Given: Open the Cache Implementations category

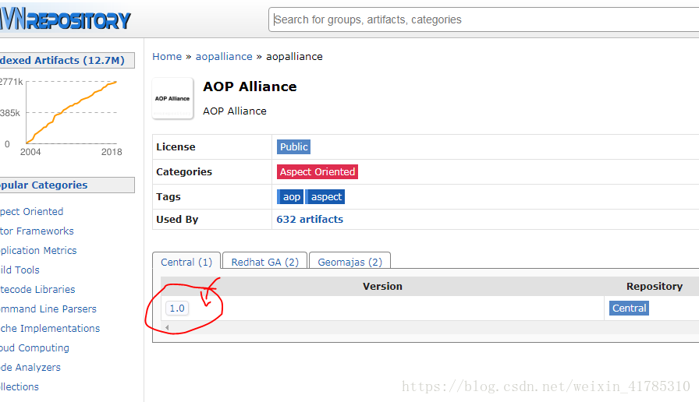Looking at the screenshot, I should tap(50, 329).
